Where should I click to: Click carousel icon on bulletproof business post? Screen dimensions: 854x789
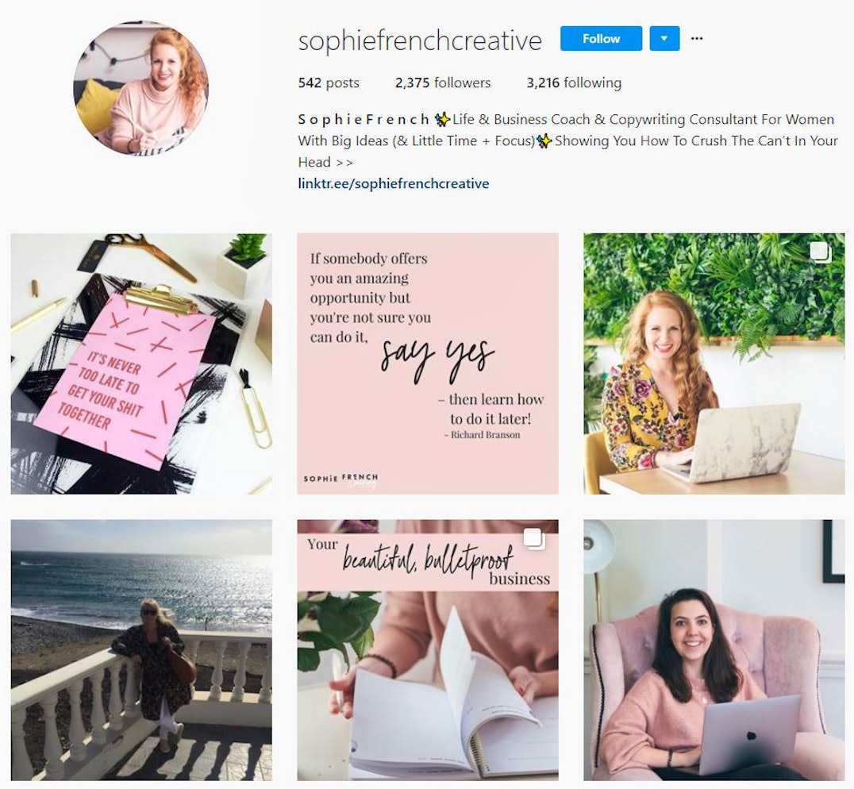[x=534, y=538]
